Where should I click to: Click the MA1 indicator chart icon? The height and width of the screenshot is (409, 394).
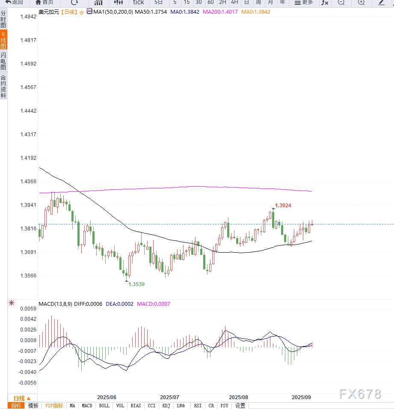click(89, 12)
